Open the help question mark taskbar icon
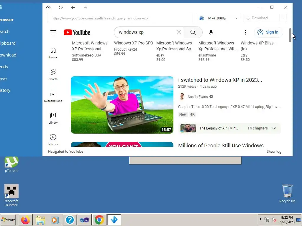Screen dimensions: 302x226 pos(70,220)
